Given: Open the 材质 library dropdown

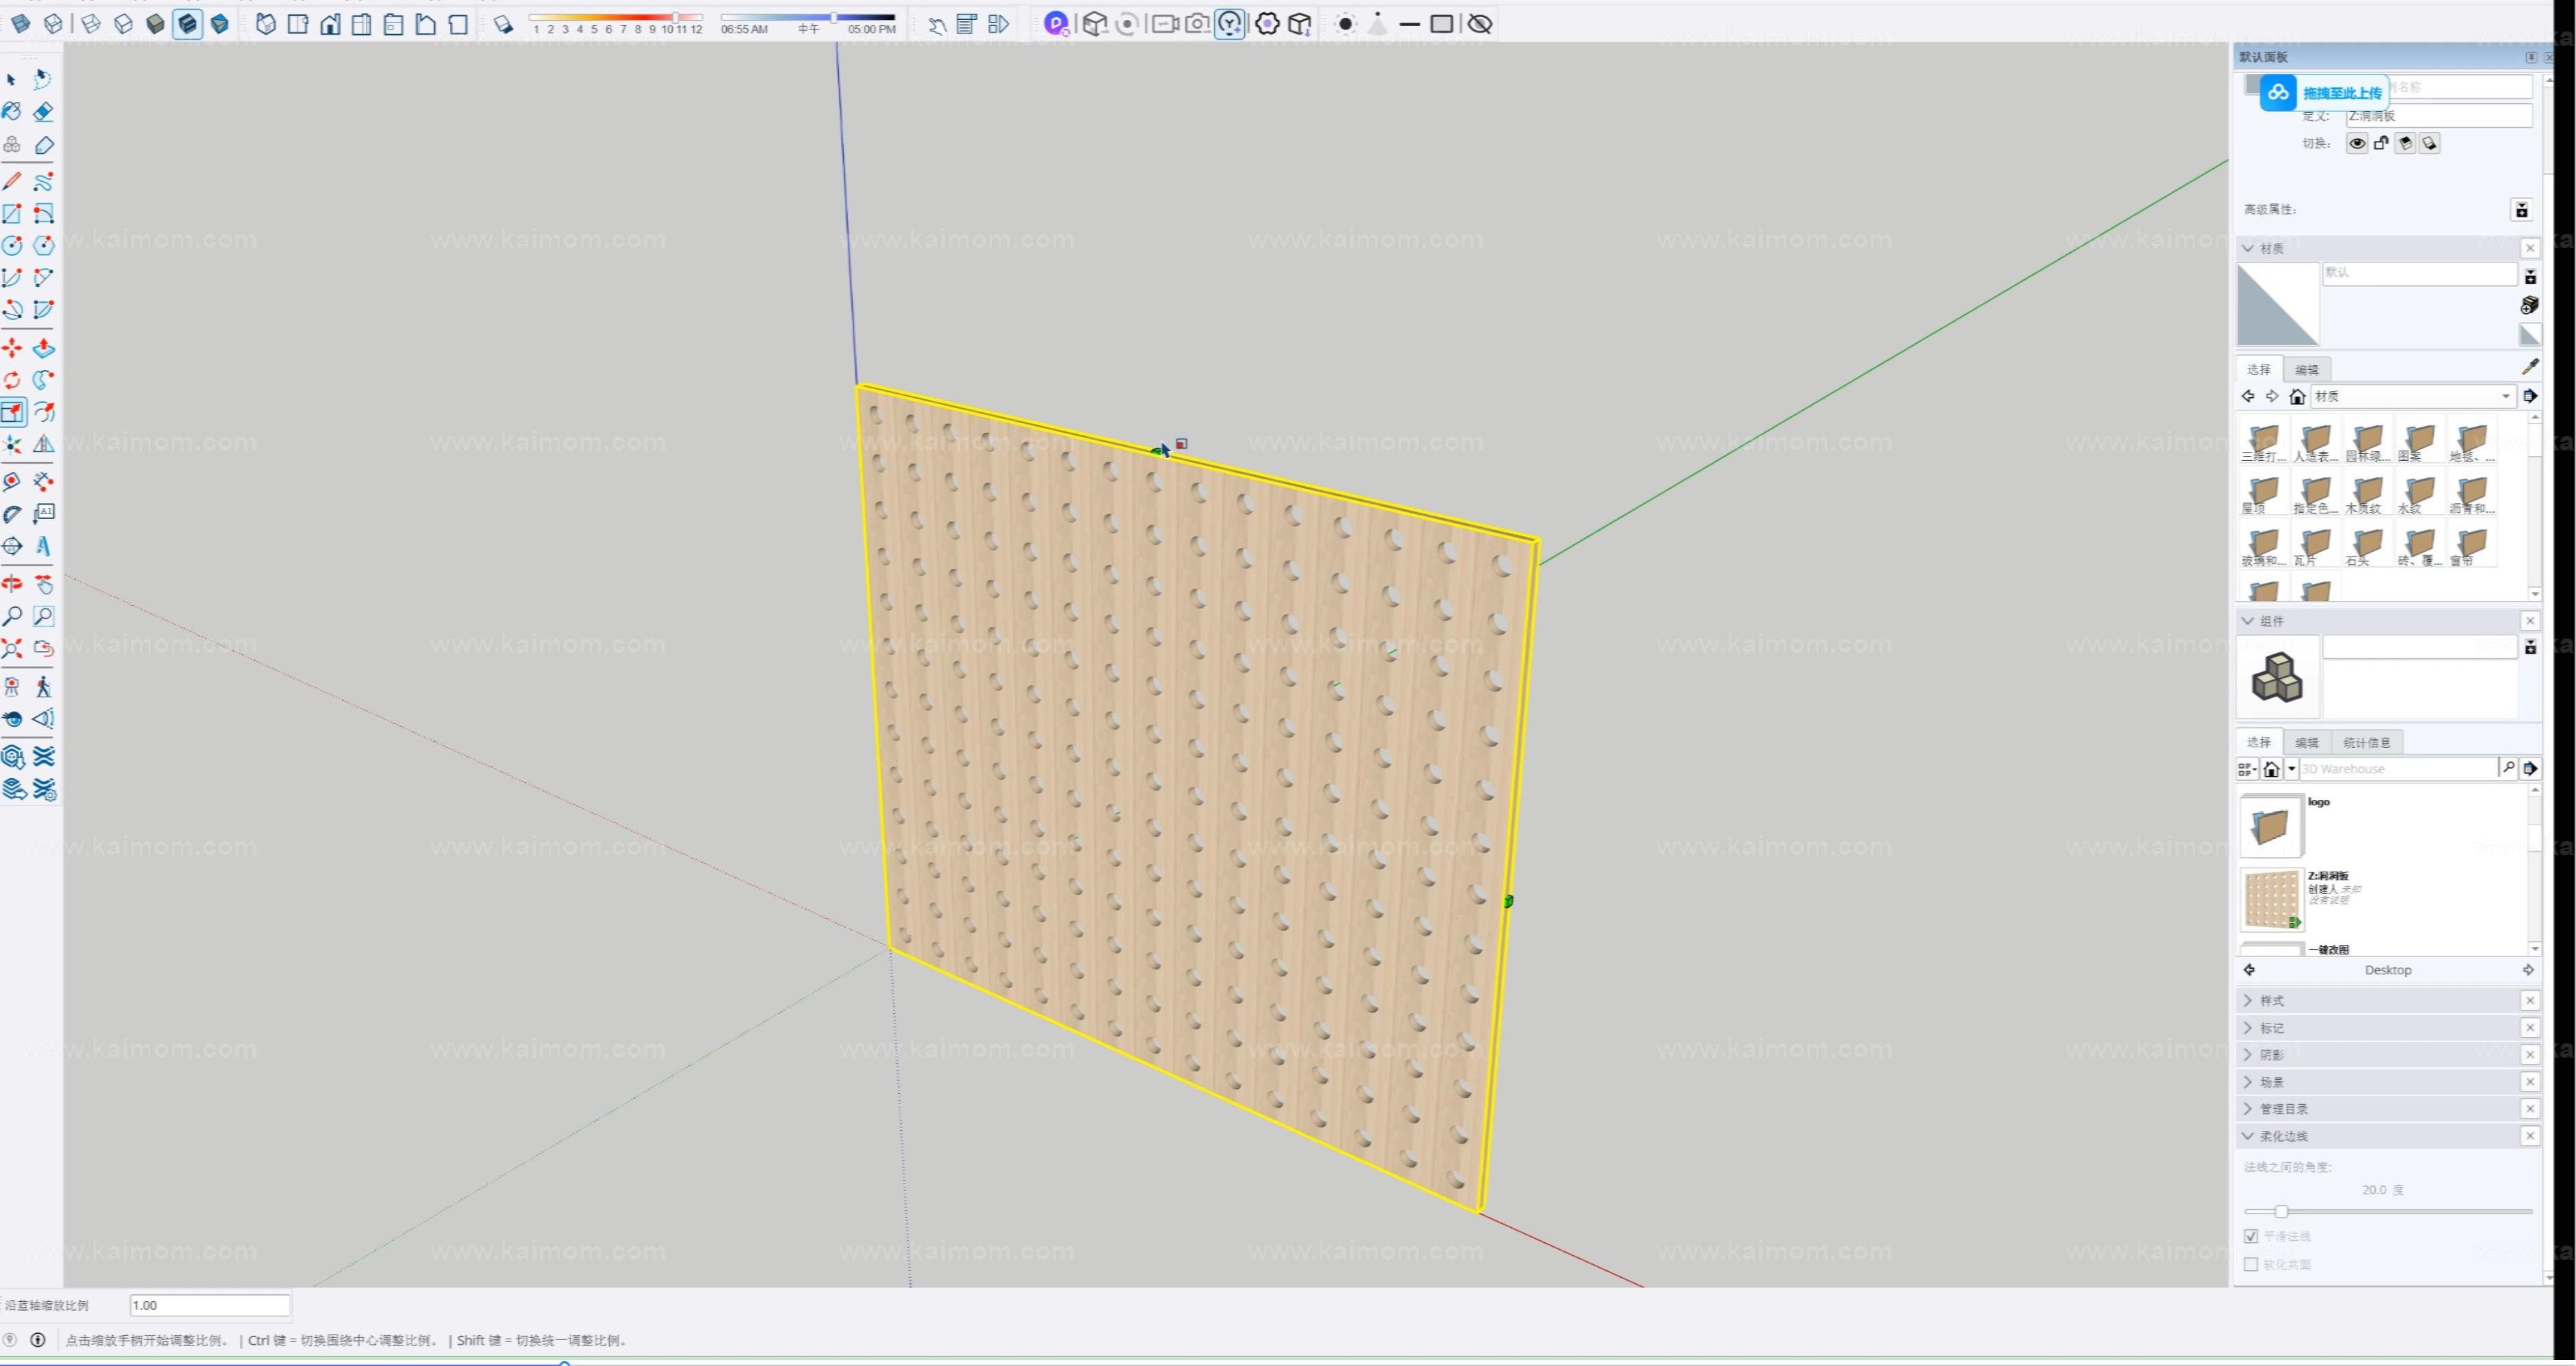Looking at the screenshot, I should [x=2413, y=397].
